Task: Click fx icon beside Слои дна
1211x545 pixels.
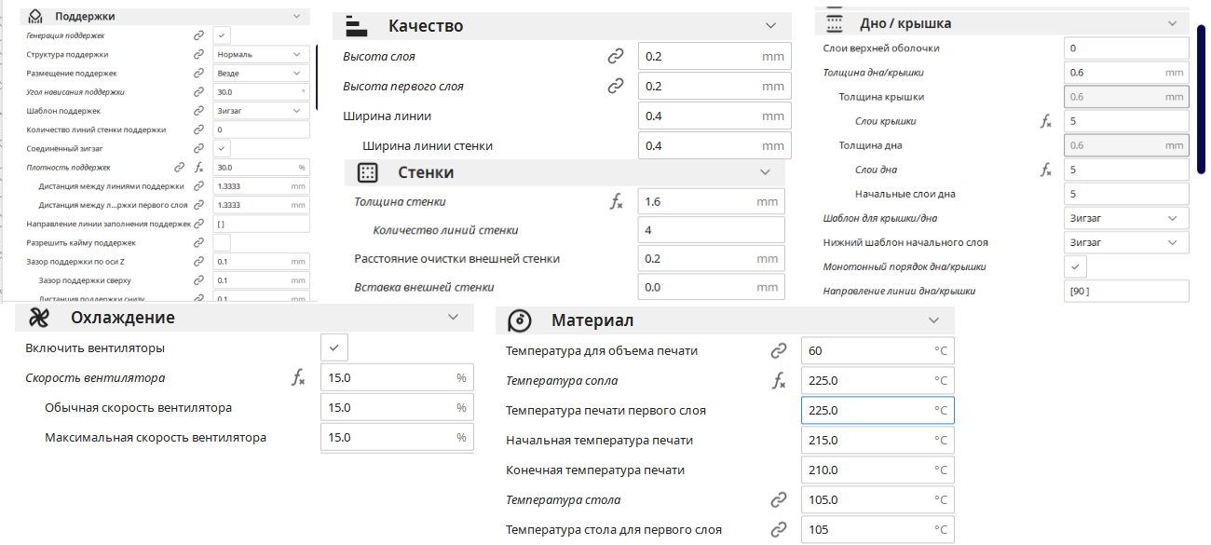Action: coord(1045,170)
